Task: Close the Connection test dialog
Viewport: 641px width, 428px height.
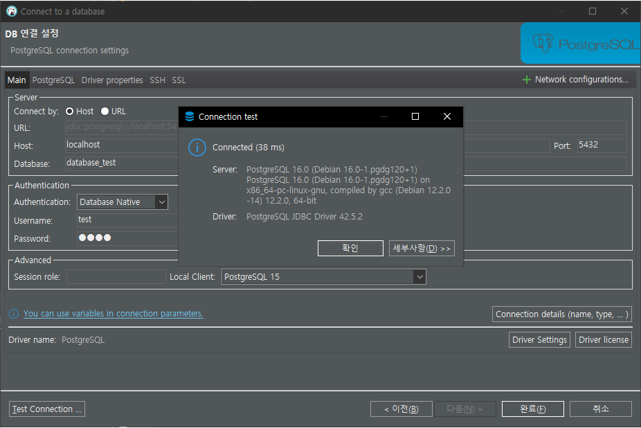Action: 447,116
